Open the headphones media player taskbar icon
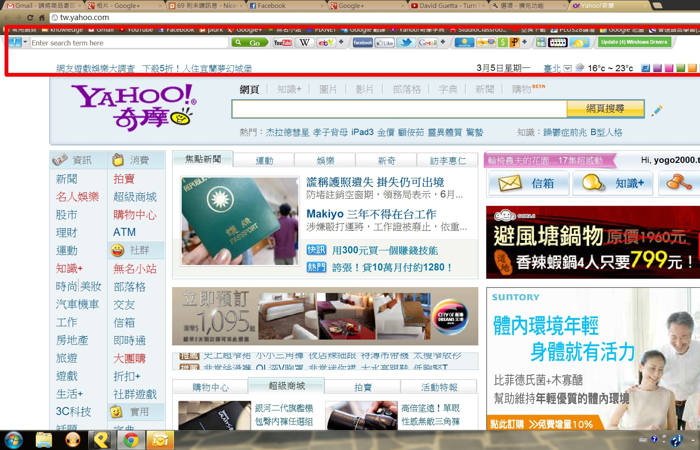 pyautogui.click(x=73, y=440)
